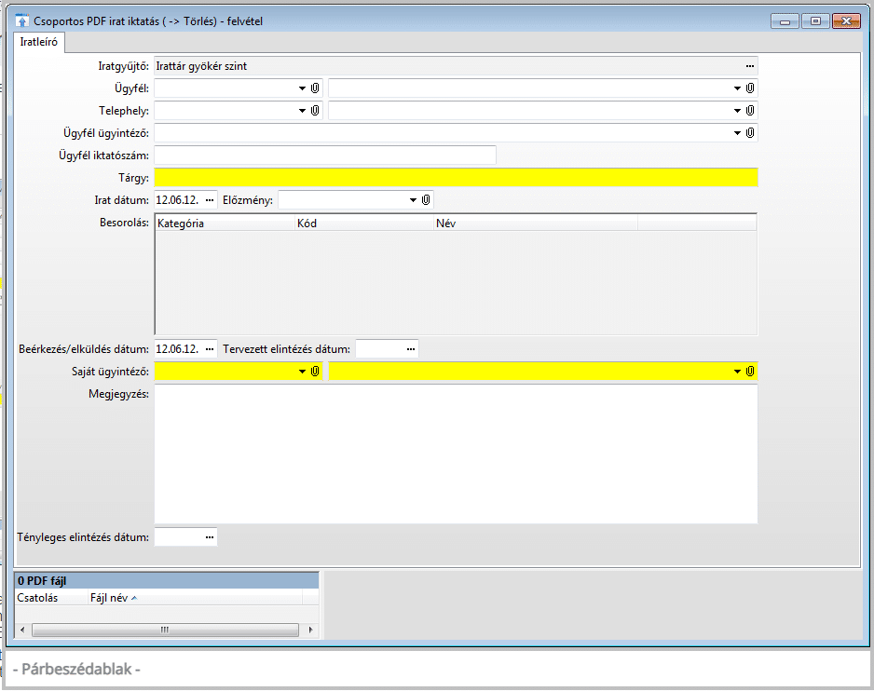Click paperclip icon next to Előzmény field

426,200
